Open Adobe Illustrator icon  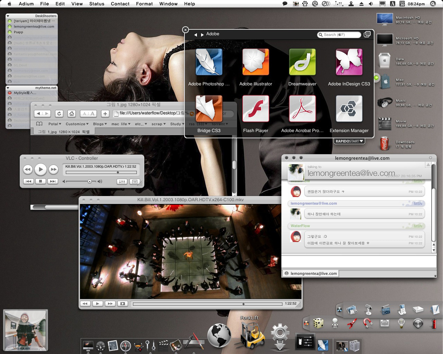click(255, 62)
